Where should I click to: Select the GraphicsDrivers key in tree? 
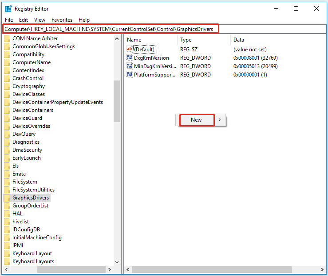[x=31, y=198]
